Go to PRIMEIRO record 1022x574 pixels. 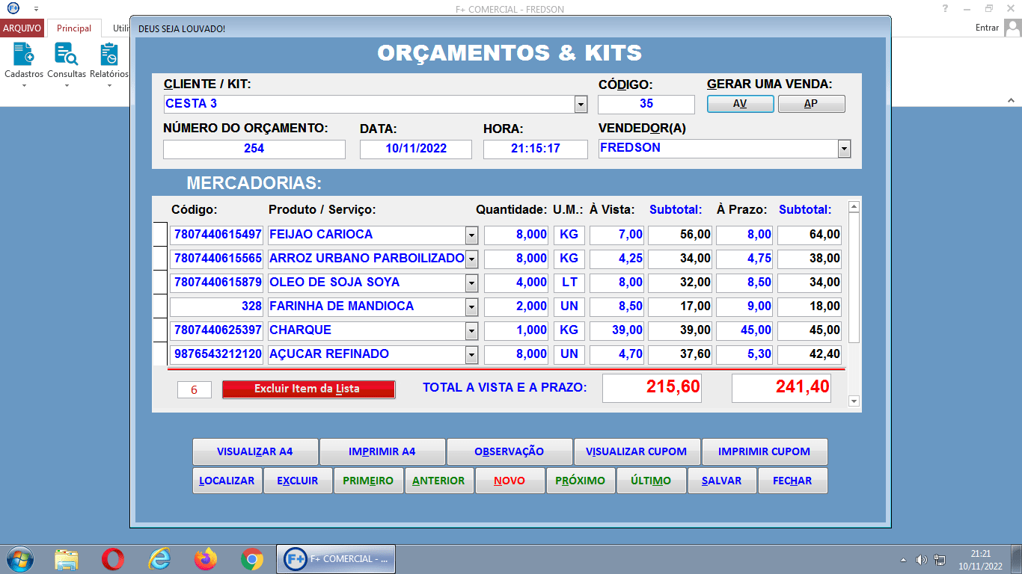tap(368, 481)
